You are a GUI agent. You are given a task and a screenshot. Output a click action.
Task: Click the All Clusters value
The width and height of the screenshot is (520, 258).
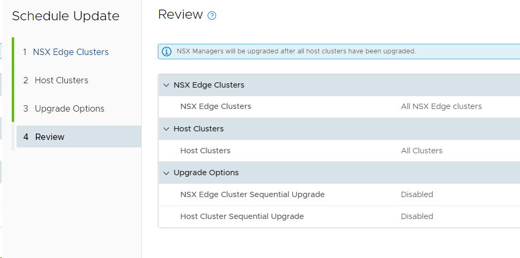tap(422, 151)
